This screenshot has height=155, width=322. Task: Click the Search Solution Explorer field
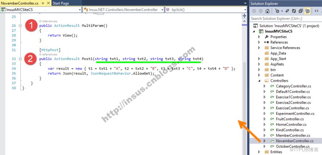click(x=285, y=18)
